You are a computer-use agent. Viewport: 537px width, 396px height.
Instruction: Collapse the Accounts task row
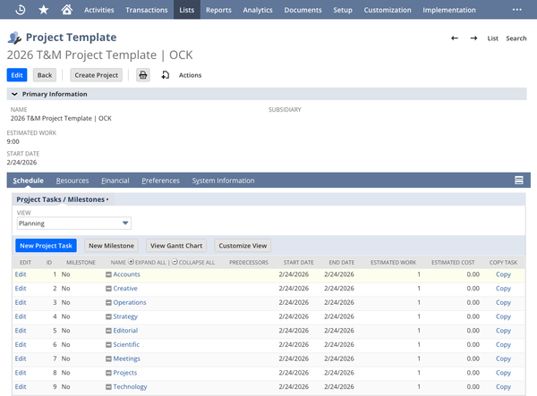coord(109,274)
